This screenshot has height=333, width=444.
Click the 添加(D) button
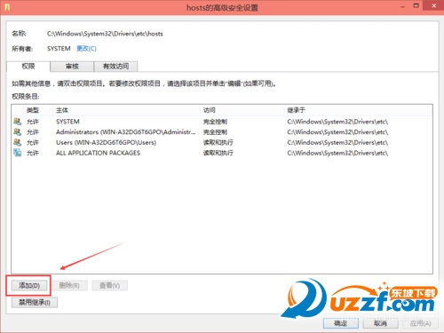click(x=29, y=286)
